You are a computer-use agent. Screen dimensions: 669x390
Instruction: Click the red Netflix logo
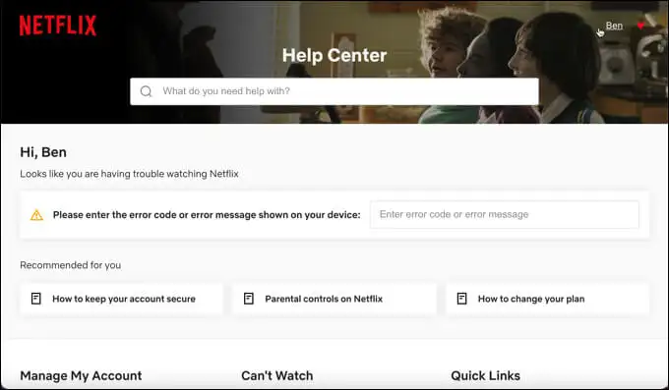[58, 26]
